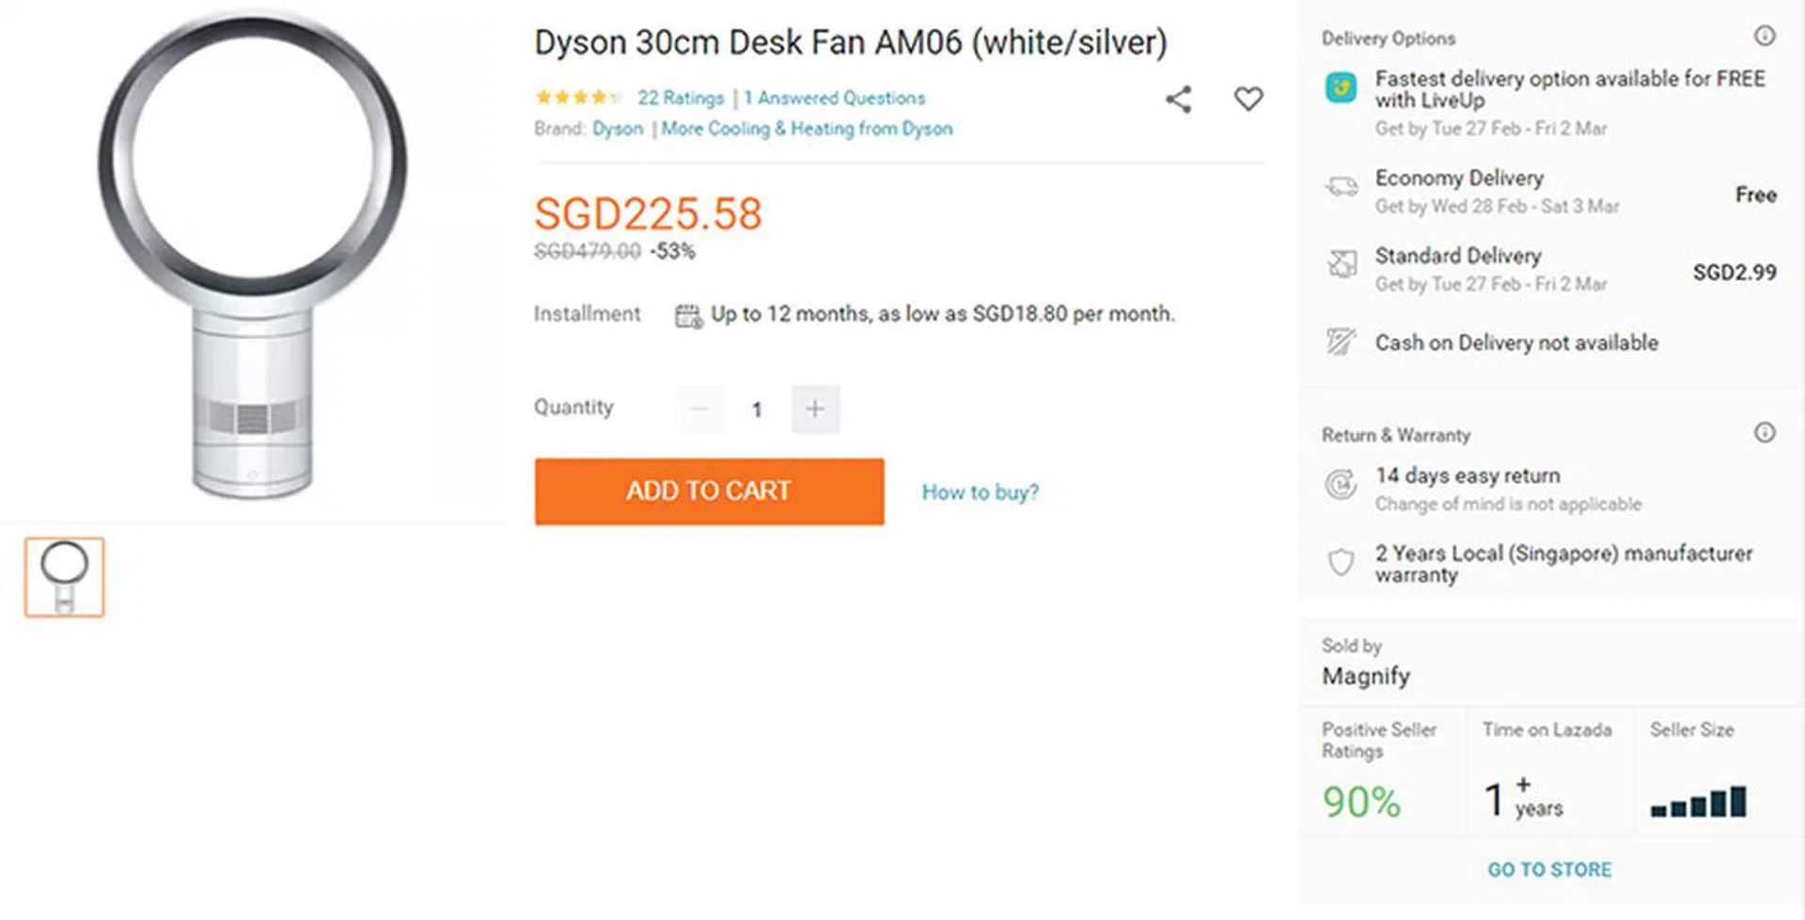
Task: Click the installment calendar icon
Action: (x=688, y=316)
